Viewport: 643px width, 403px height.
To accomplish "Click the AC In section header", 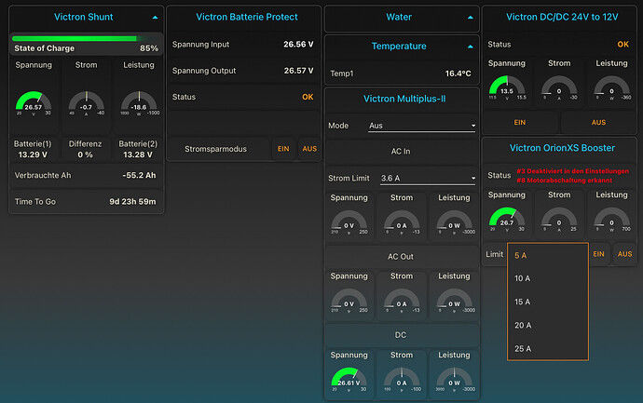I will tap(401, 152).
